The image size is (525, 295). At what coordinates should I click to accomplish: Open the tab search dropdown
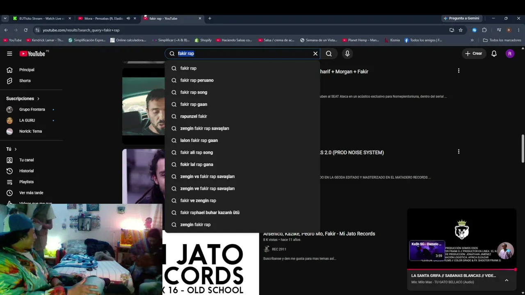tap(5, 18)
